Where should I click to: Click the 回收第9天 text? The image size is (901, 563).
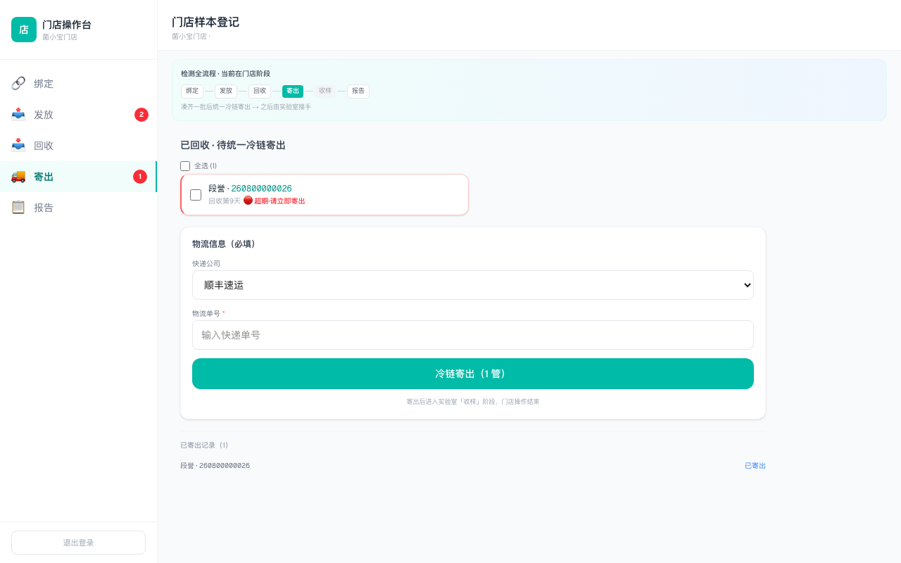[x=225, y=201]
